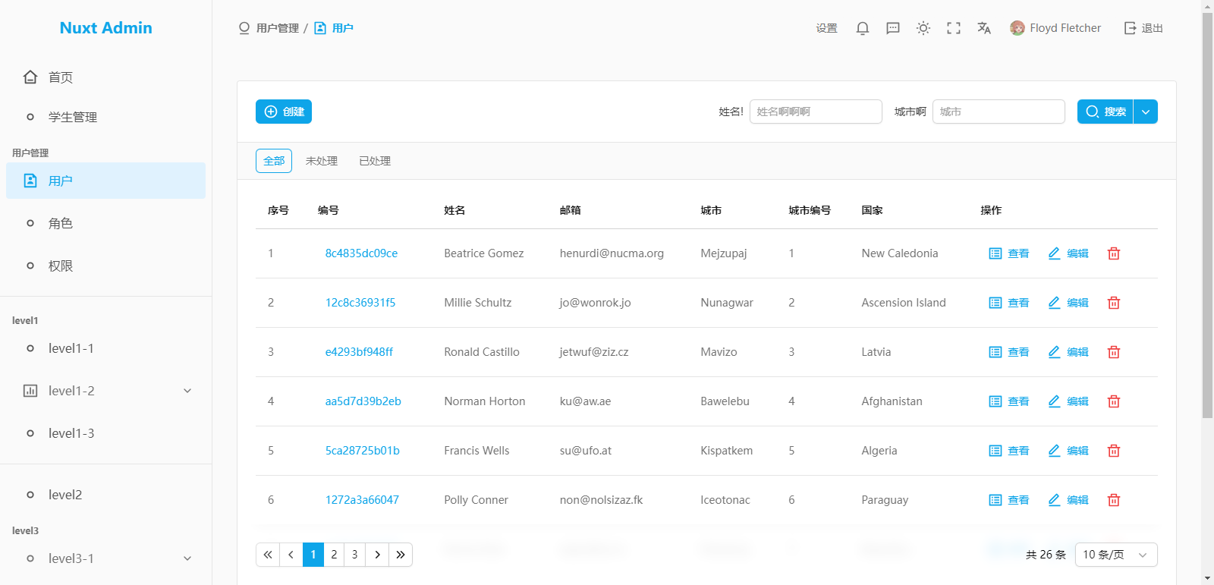Click Floyd Fletcher's avatar
This screenshot has width=1214, height=585.
1017,28
